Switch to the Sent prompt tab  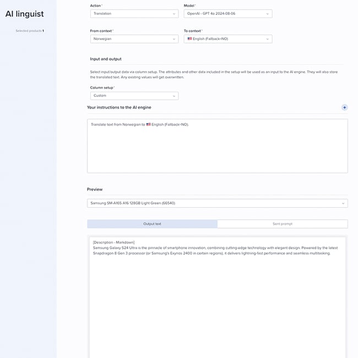tap(283, 224)
